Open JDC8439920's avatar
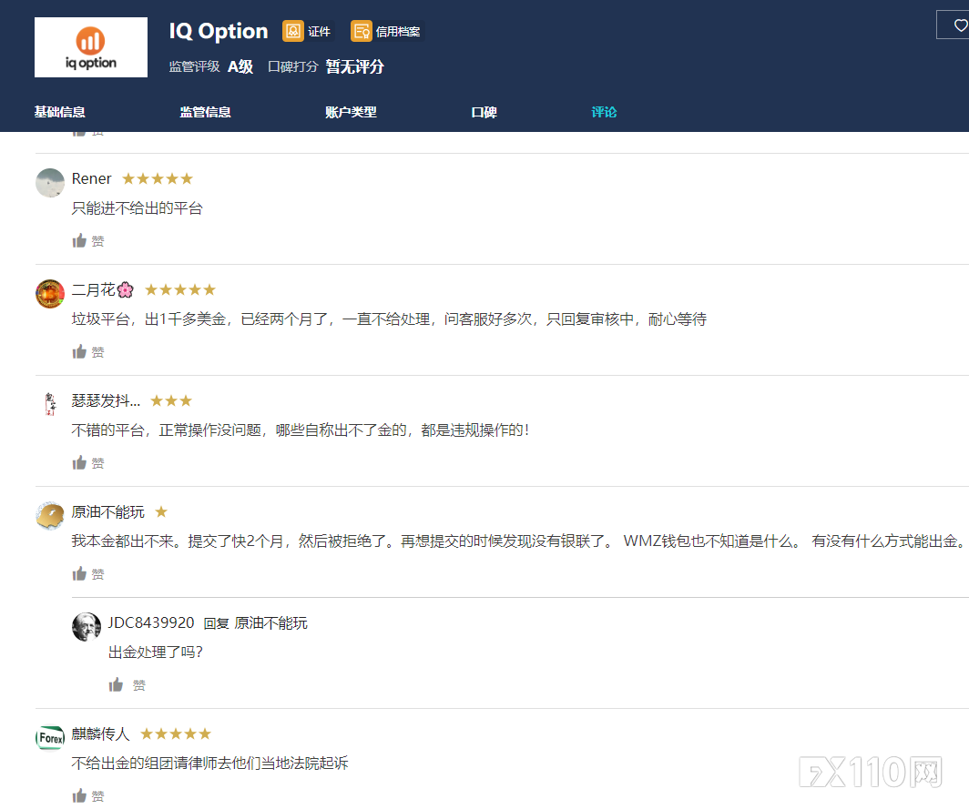This screenshot has height=809, width=969. pyautogui.click(x=87, y=627)
